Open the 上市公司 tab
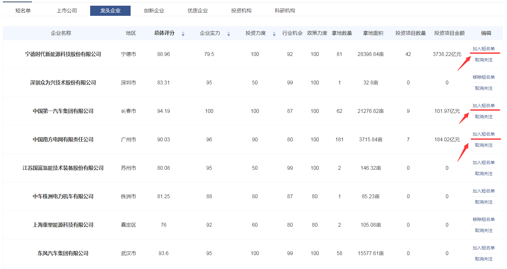The height and width of the screenshot is (269, 507). point(67,11)
